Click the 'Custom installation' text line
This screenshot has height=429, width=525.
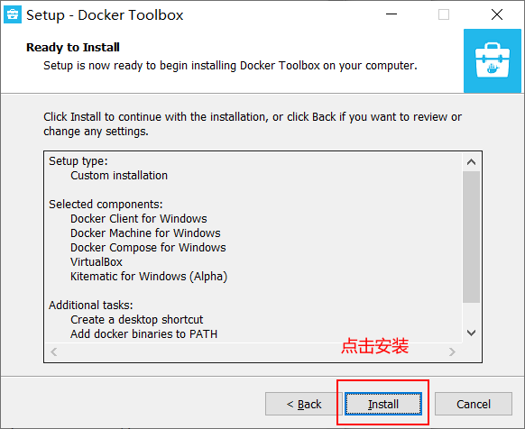[x=119, y=176]
